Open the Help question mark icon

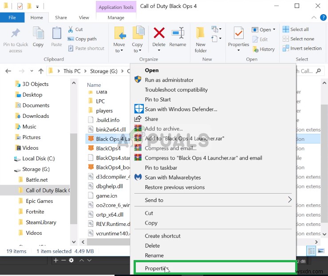pos(323,18)
